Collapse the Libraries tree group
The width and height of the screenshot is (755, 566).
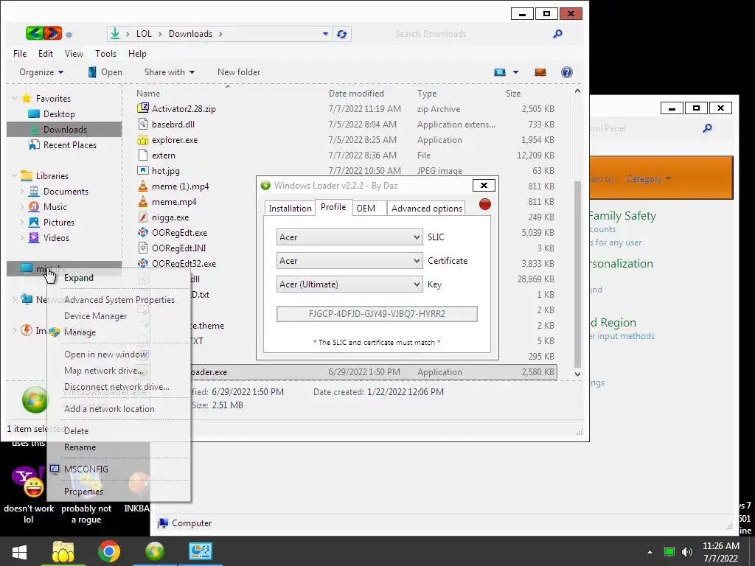[x=14, y=175]
